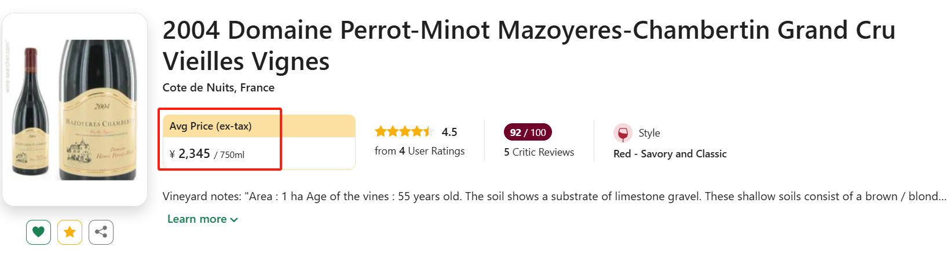Click the Cote de Nuits, France region
Screen dimensions: 947x254
[218, 87]
